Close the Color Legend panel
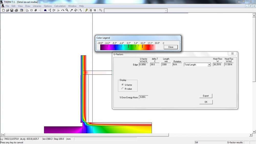256x144 pixels. [x=170, y=47]
